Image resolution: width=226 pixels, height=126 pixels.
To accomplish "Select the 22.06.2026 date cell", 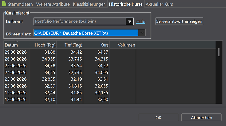I will click(x=16, y=86).
